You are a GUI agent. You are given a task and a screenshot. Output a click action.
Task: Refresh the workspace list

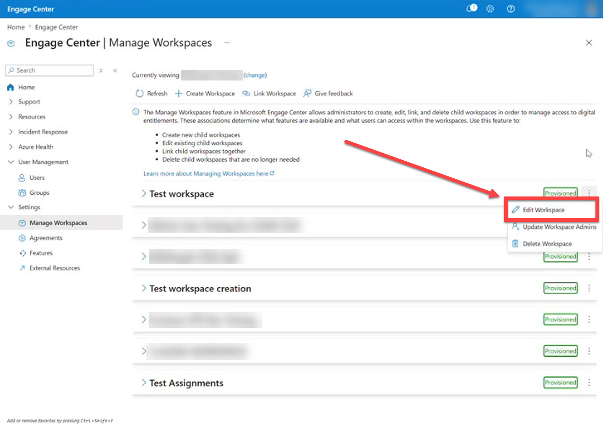click(151, 93)
